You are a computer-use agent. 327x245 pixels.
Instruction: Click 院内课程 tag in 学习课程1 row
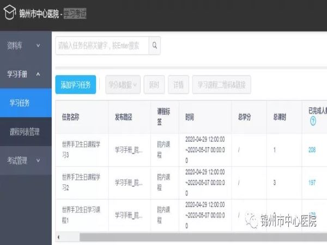coord(163,215)
